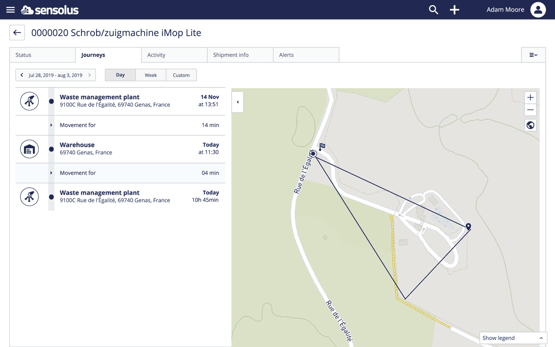Screen dimensions: 555x347
Task: Click the first Waste management plant icon
Action: point(29,101)
